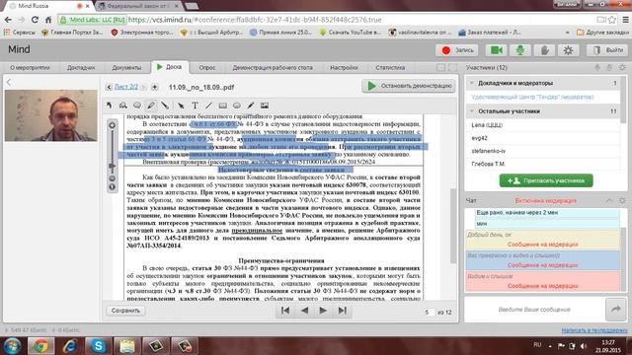This screenshot has height=355, width=632.
Task: Select the highlighter brush tool
Action: point(165,106)
